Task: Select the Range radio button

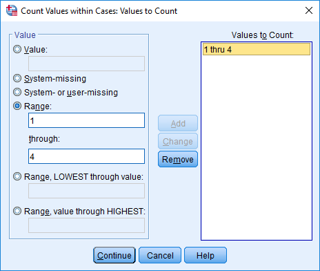Action: (x=17, y=106)
